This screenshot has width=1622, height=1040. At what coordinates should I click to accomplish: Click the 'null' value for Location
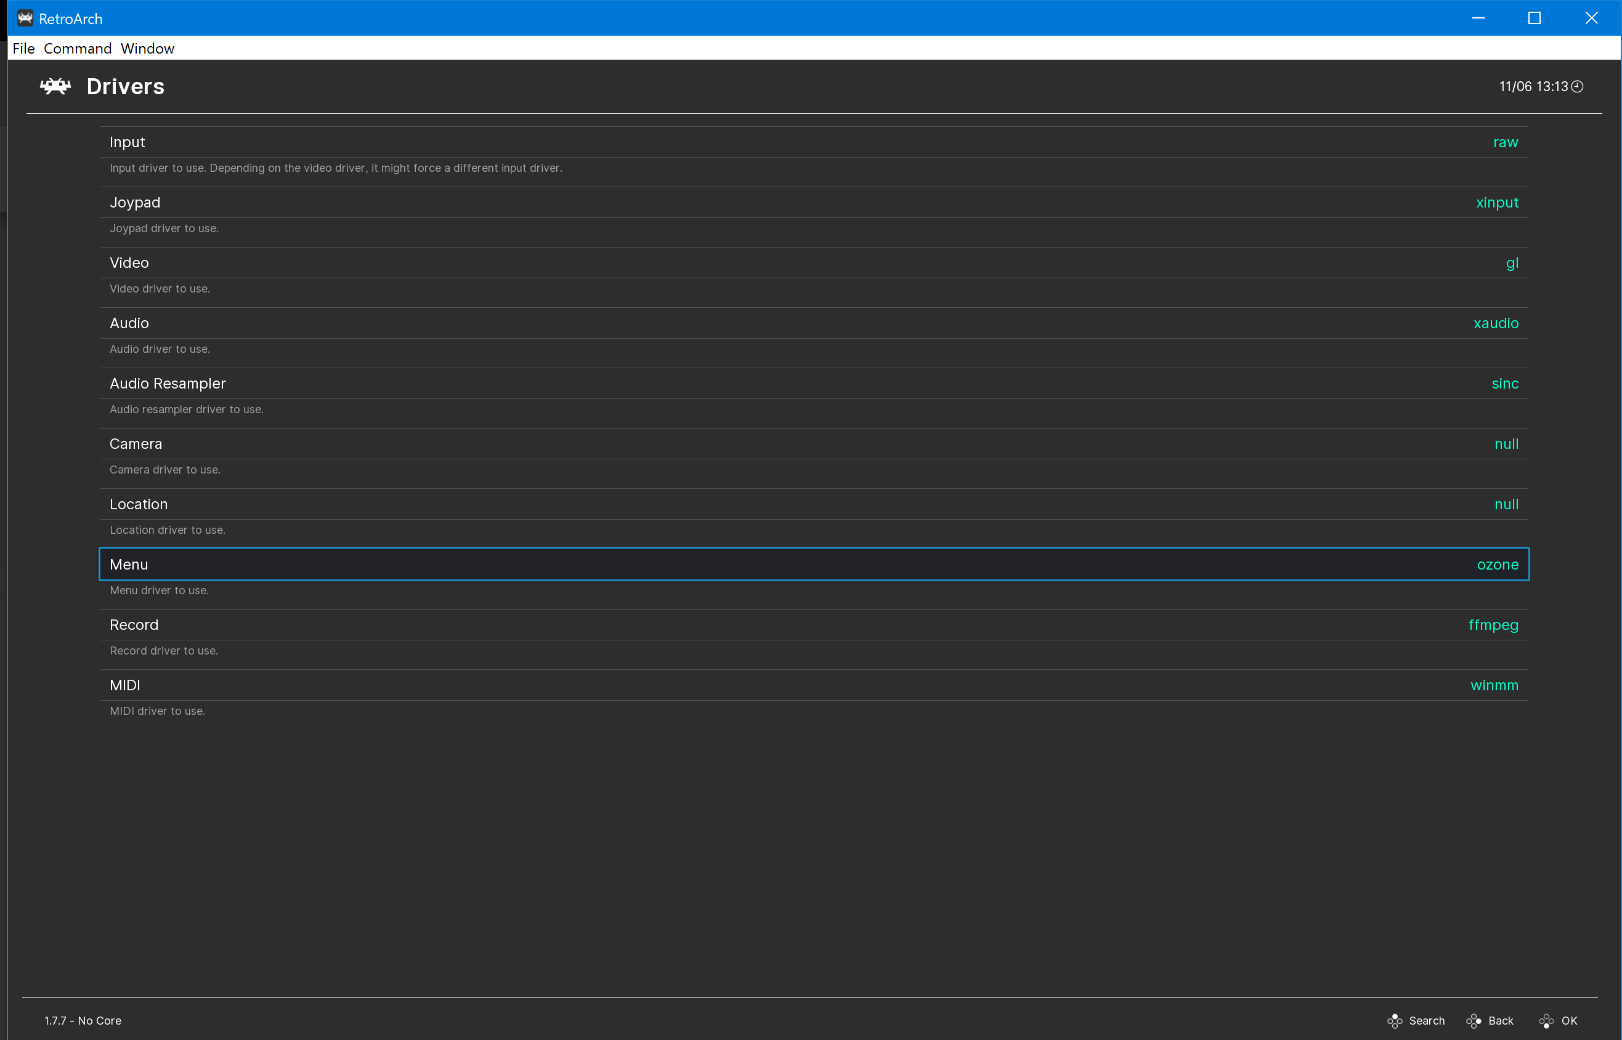point(1506,504)
